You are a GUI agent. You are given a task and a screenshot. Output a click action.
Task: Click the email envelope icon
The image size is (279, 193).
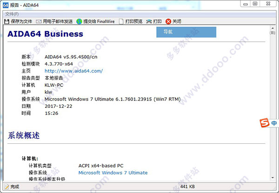(39, 21)
